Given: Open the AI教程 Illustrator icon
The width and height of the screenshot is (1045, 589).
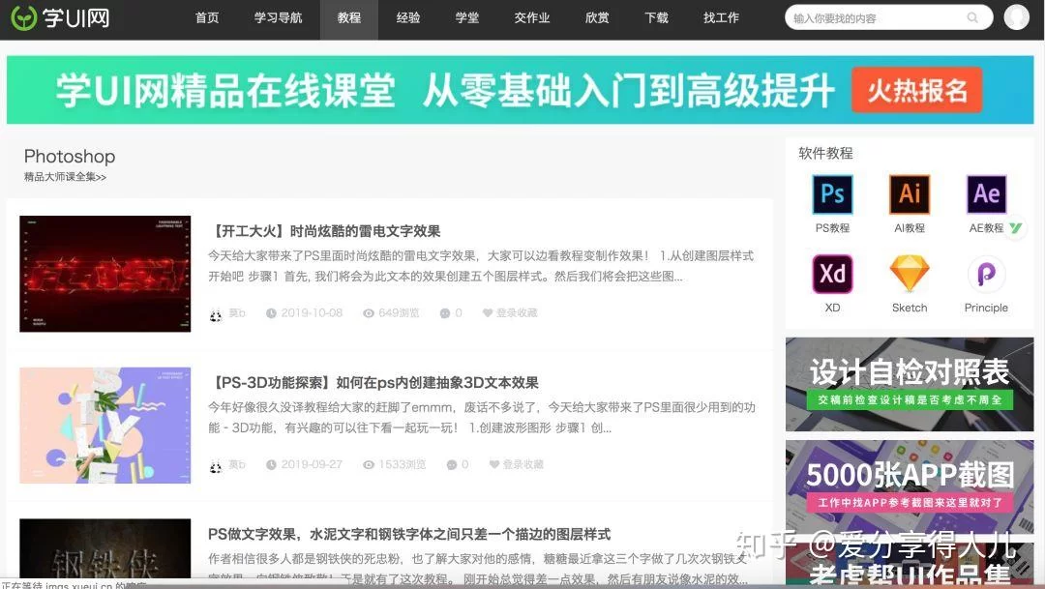Looking at the screenshot, I should (910, 194).
